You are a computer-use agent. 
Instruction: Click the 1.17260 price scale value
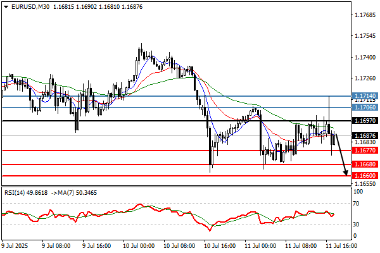pos(365,78)
